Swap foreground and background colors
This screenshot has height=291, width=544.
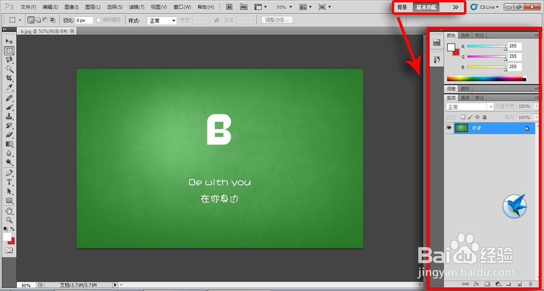tap(13, 229)
